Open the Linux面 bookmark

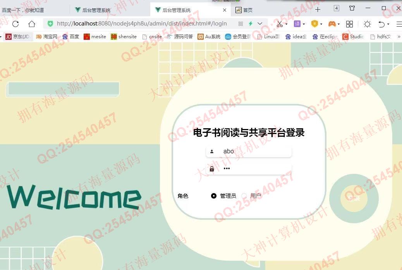click(268, 37)
